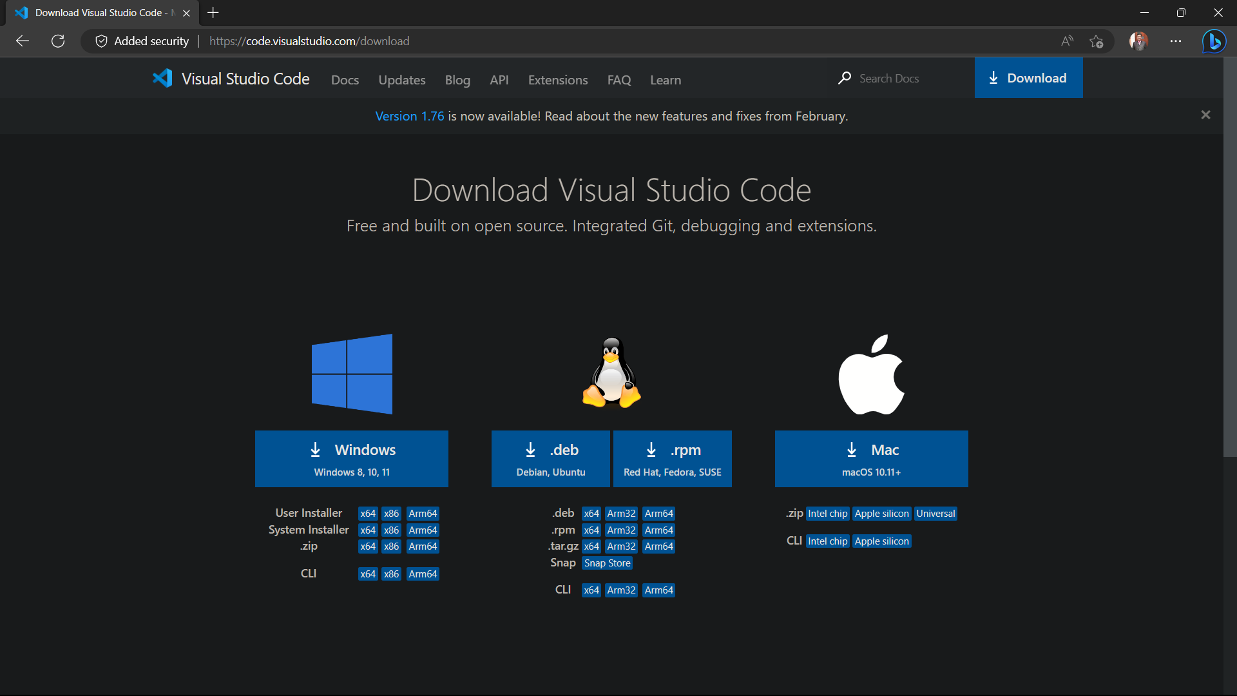Viewport: 1237px width, 696px height.
Task: Click the Visual Studio Code logo icon
Action: pos(162,79)
